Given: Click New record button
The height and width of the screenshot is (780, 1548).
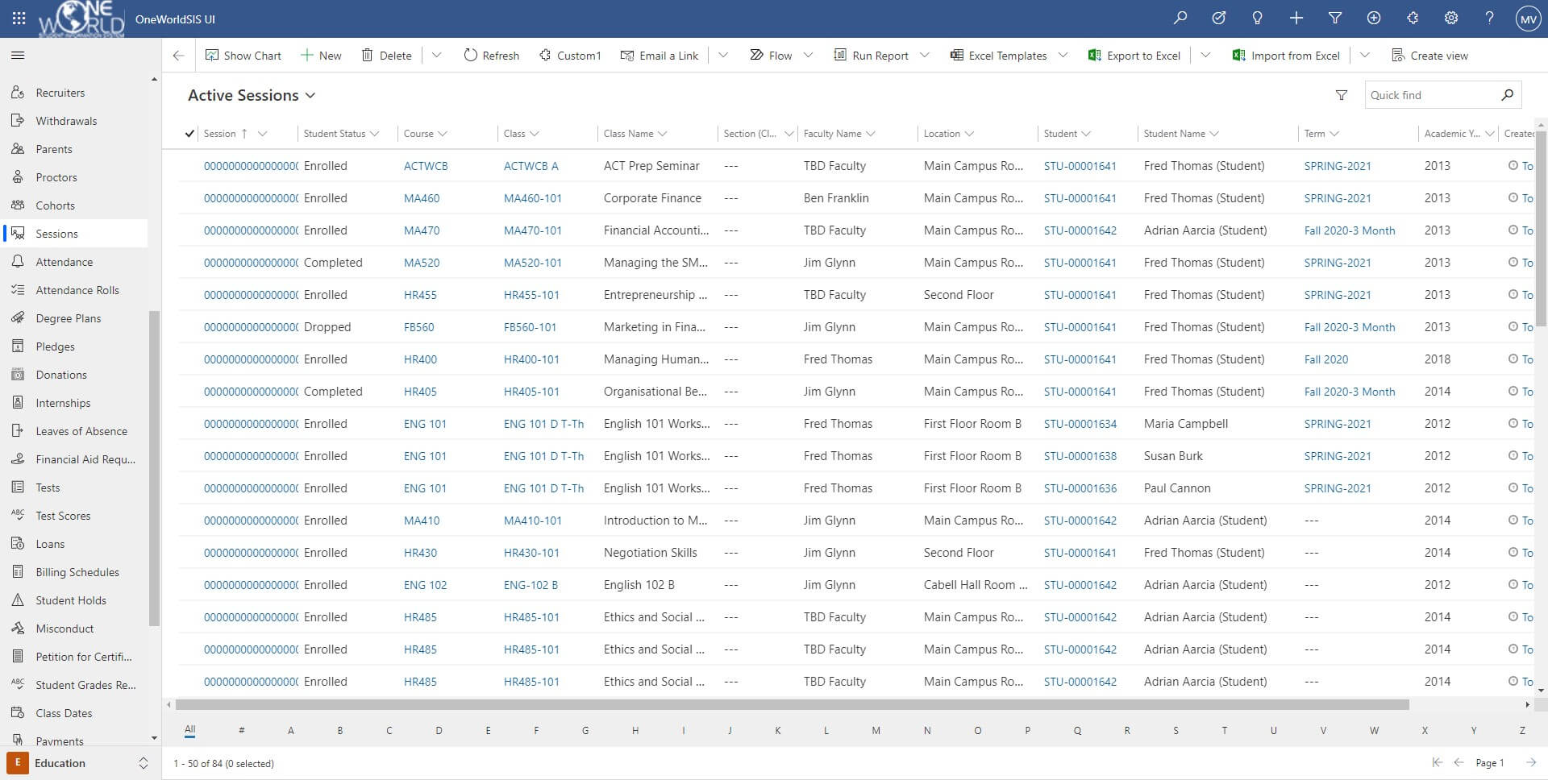Looking at the screenshot, I should [321, 56].
